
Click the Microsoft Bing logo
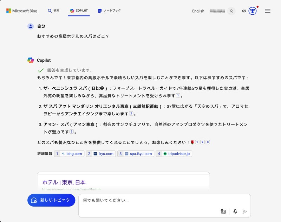point(22,11)
